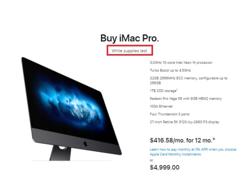Click the 3.0GHz 10-core Intel Xeon W spec
Viewport: 247px width, 182px height.
click(181, 62)
